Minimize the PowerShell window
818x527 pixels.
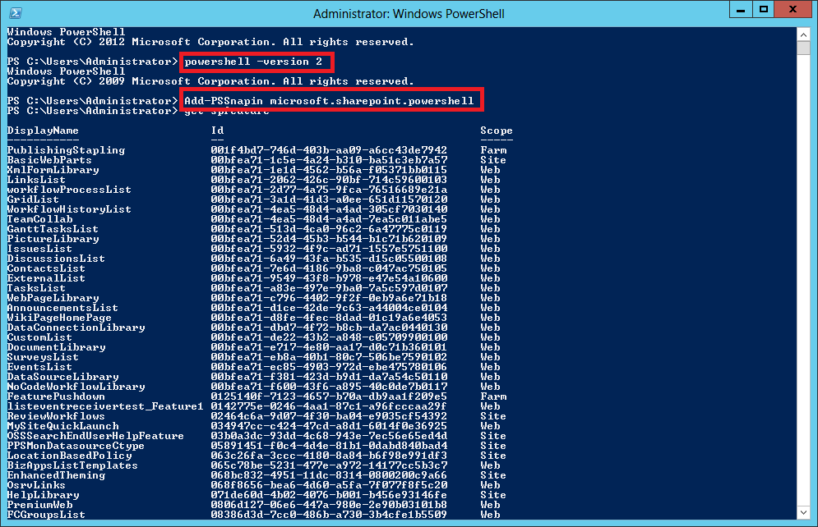point(740,9)
